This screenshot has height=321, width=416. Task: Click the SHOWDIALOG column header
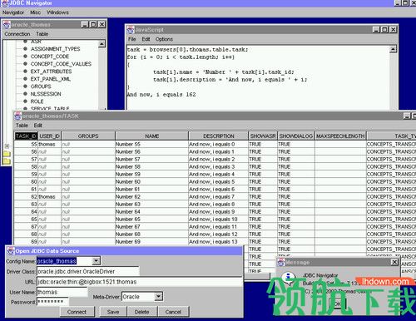click(x=296, y=136)
